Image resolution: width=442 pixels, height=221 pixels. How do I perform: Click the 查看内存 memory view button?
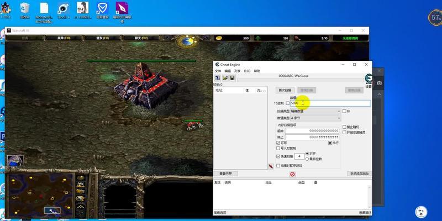(x=225, y=173)
